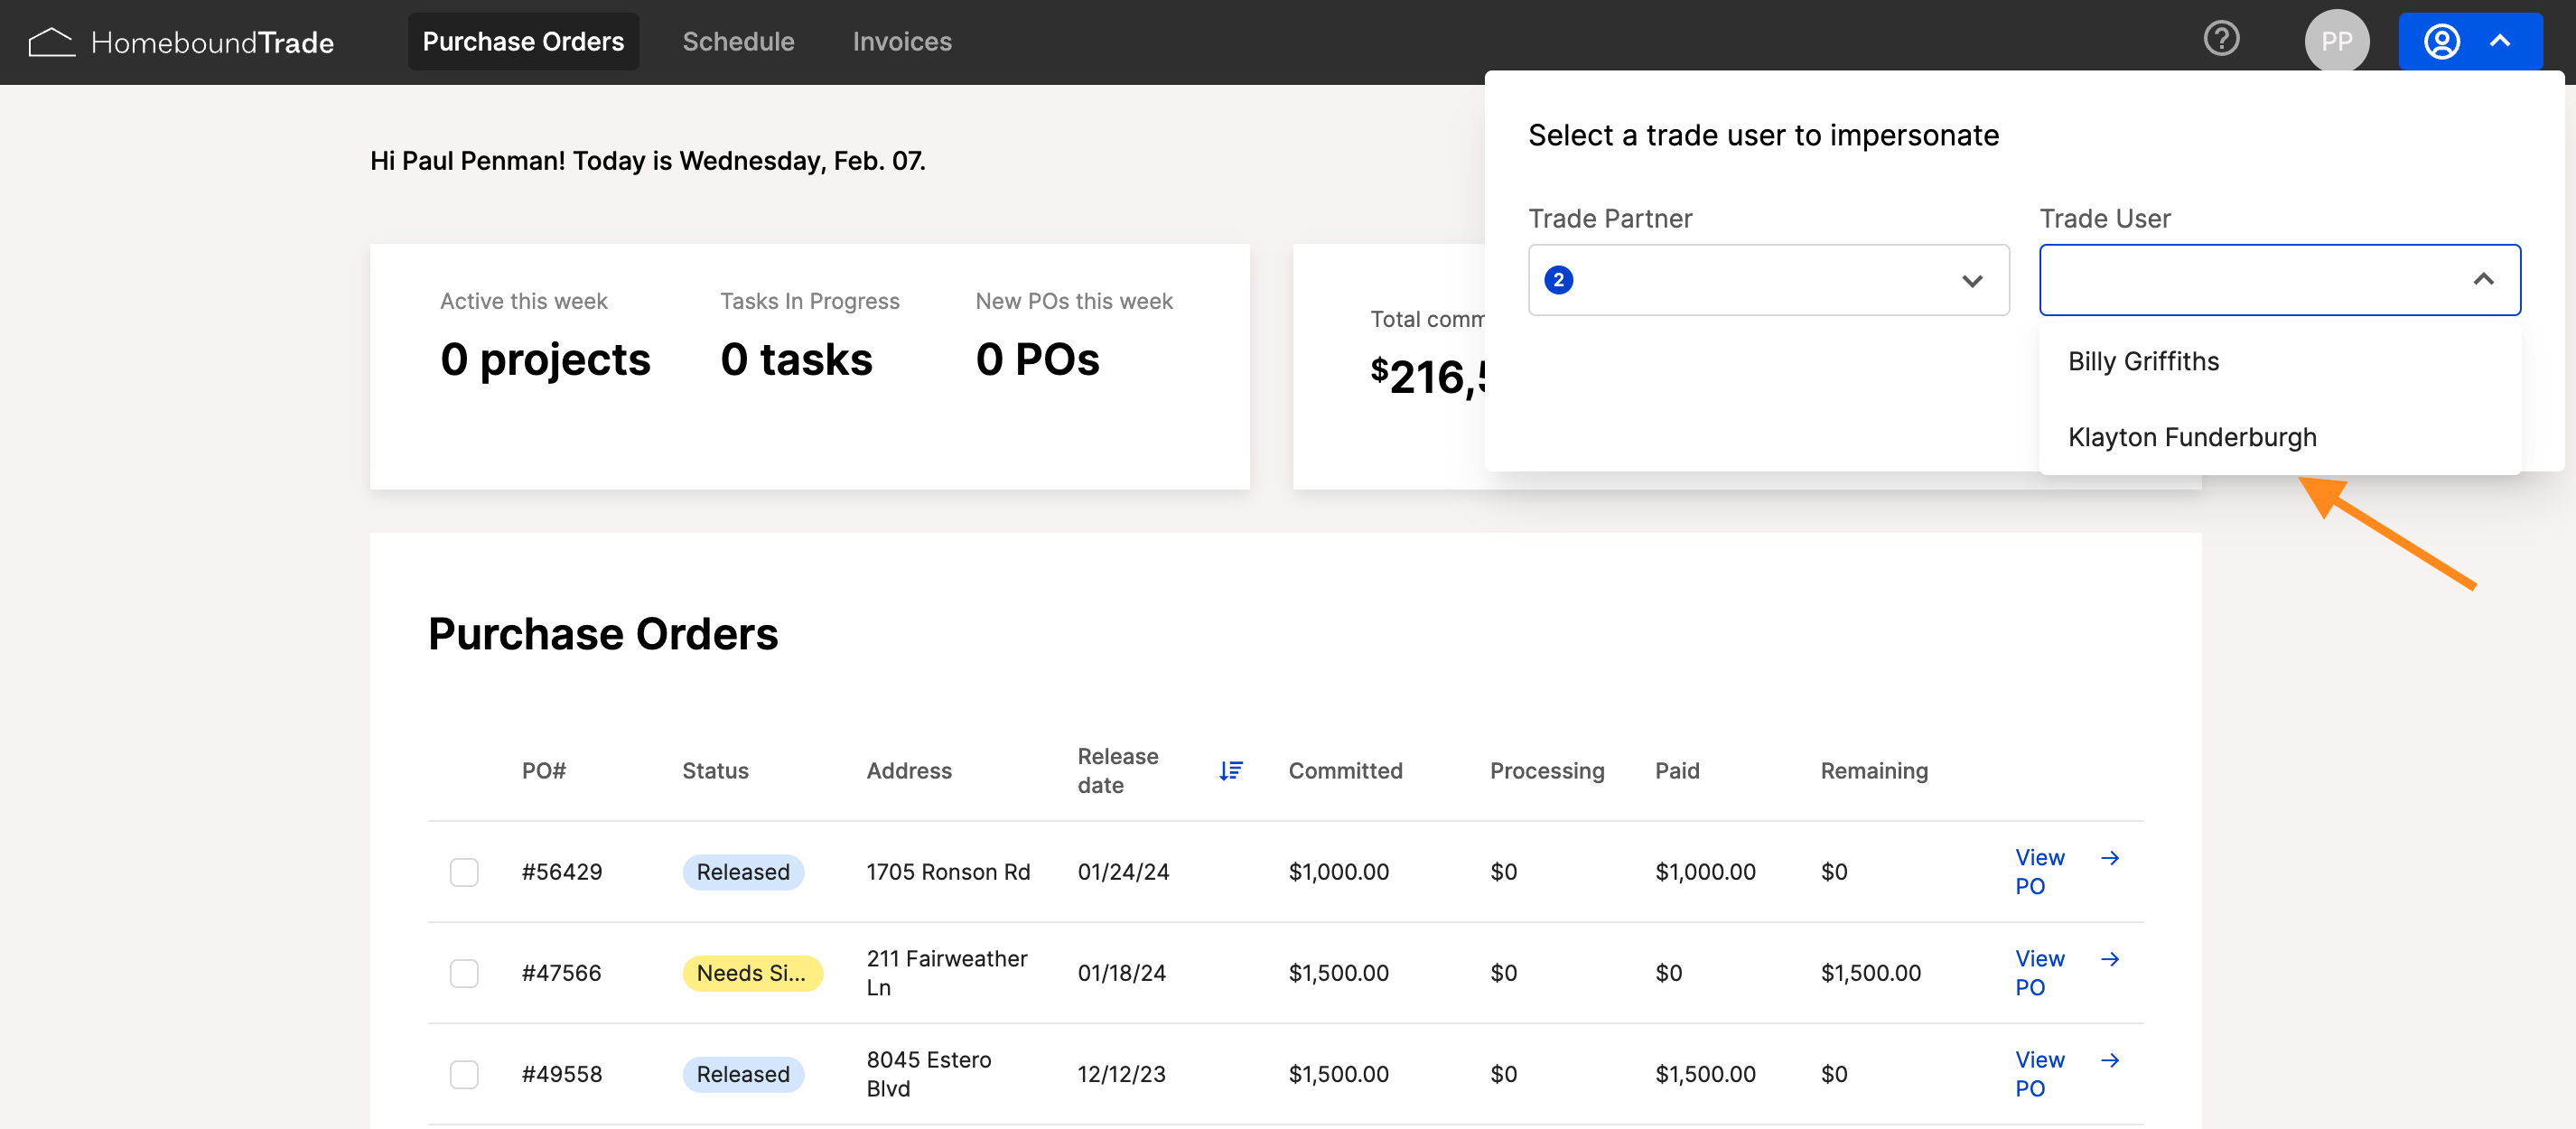2576x1129 pixels.
Task: Select checkbox for PO #47566
Action: coord(464,972)
